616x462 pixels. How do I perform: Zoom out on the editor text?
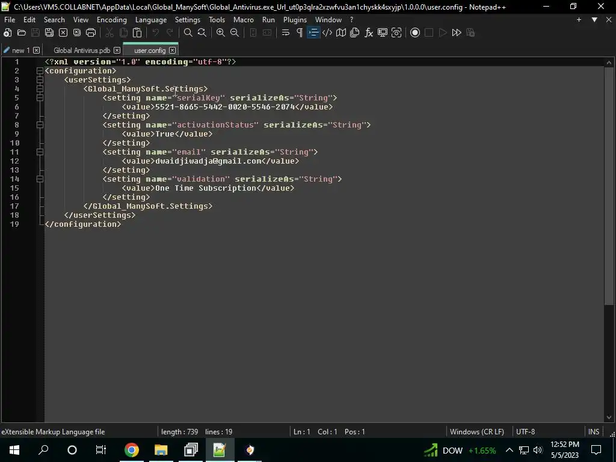tap(235, 32)
